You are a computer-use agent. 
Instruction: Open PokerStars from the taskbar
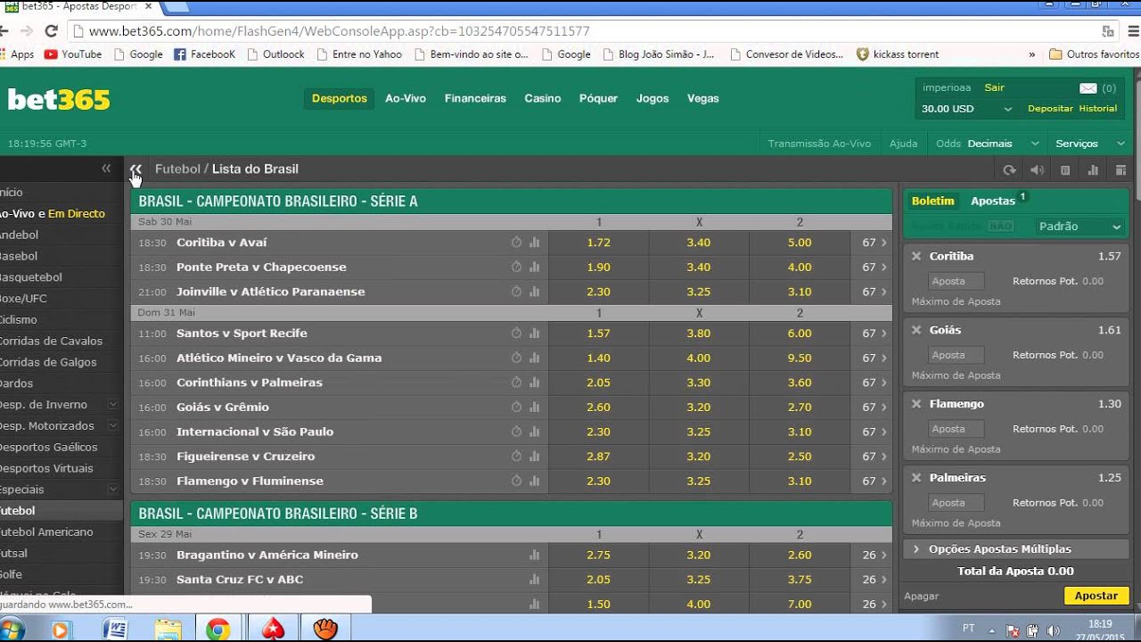[x=273, y=630]
